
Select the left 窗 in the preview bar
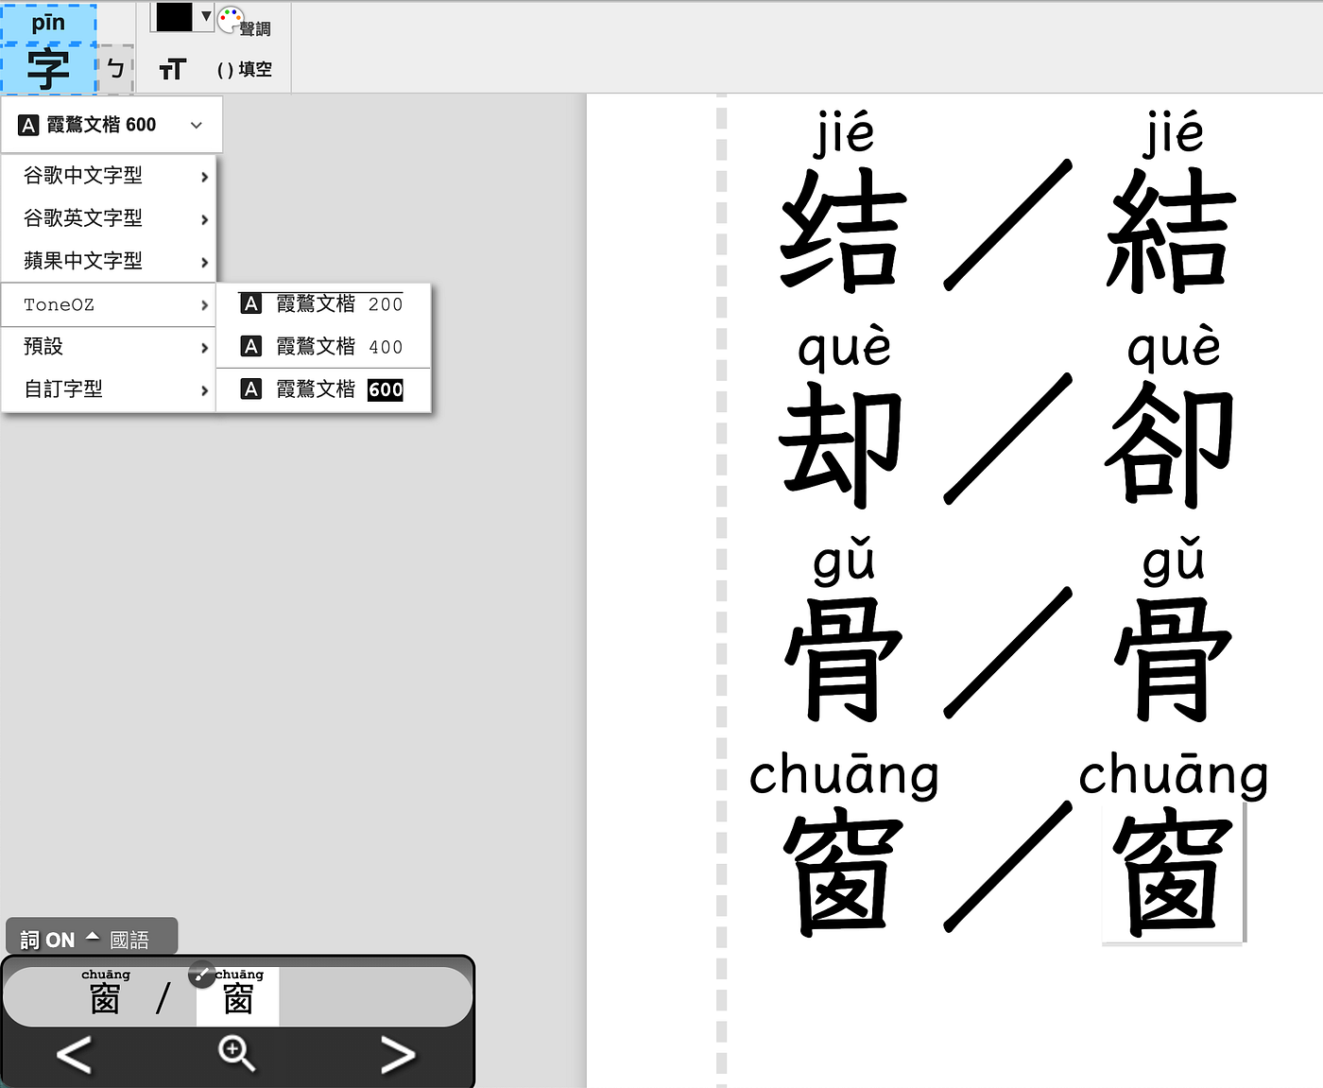tap(105, 998)
